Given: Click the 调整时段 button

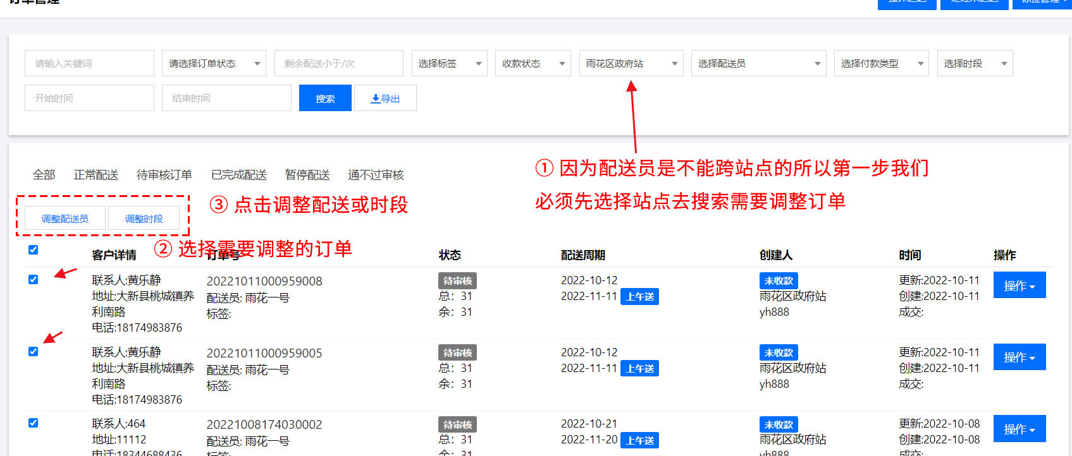Looking at the screenshot, I should [144, 219].
